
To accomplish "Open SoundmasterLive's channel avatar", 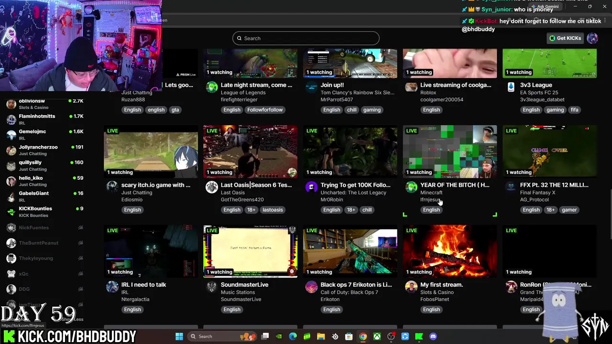I will click(x=212, y=287).
